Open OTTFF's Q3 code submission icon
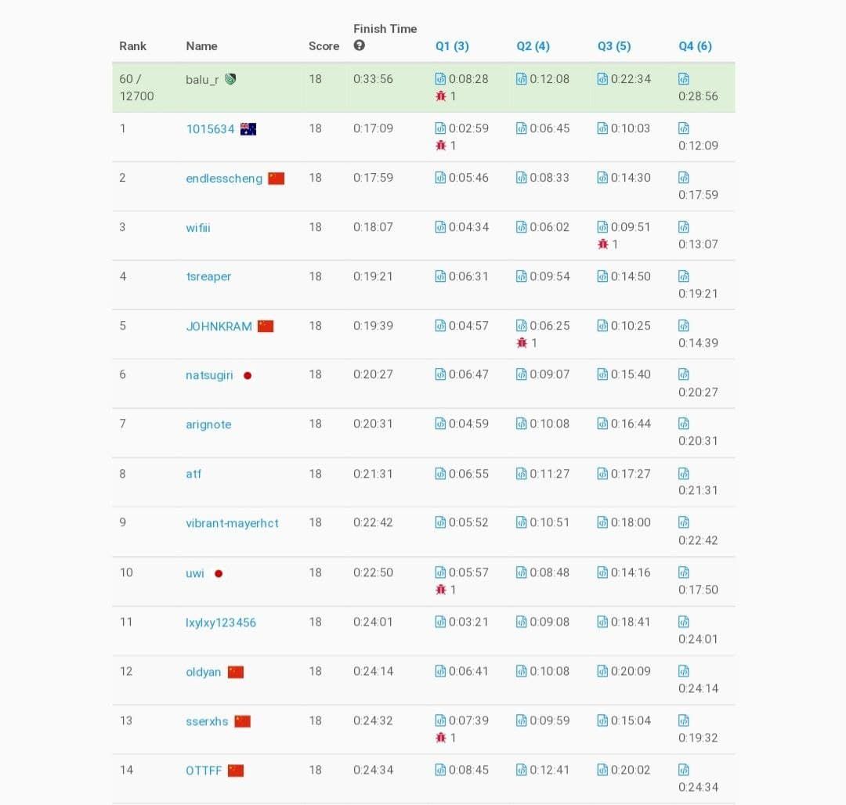The height and width of the screenshot is (805, 846). click(x=602, y=770)
